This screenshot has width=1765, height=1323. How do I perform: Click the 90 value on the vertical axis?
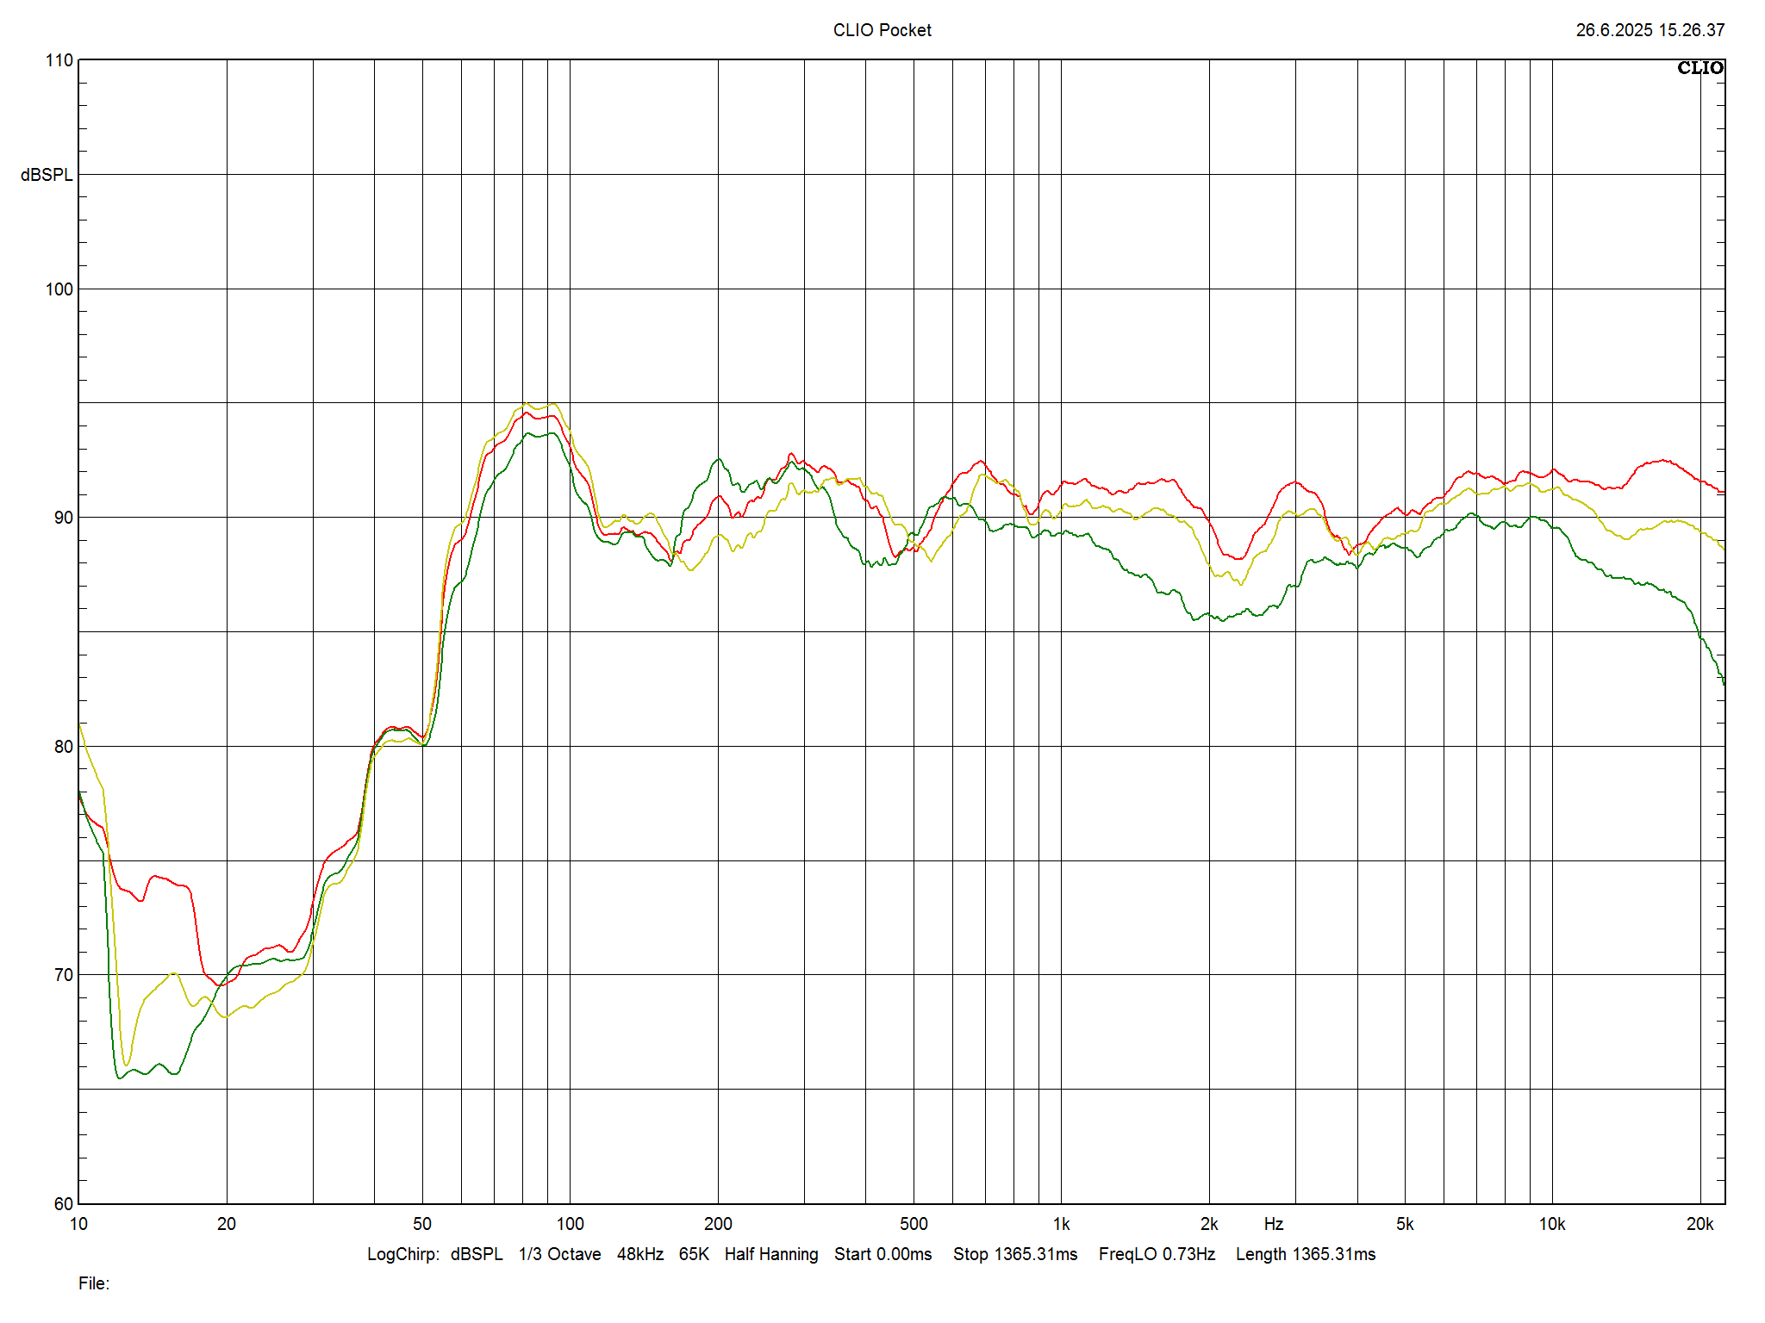pos(64,518)
